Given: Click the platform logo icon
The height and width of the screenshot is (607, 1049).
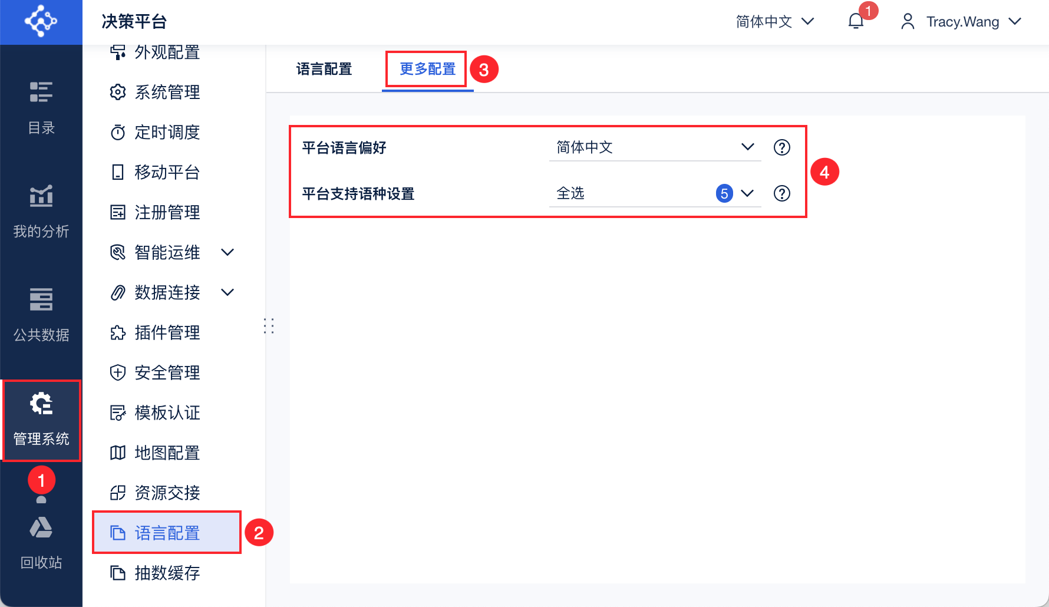Looking at the screenshot, I should tap(41, 22).
